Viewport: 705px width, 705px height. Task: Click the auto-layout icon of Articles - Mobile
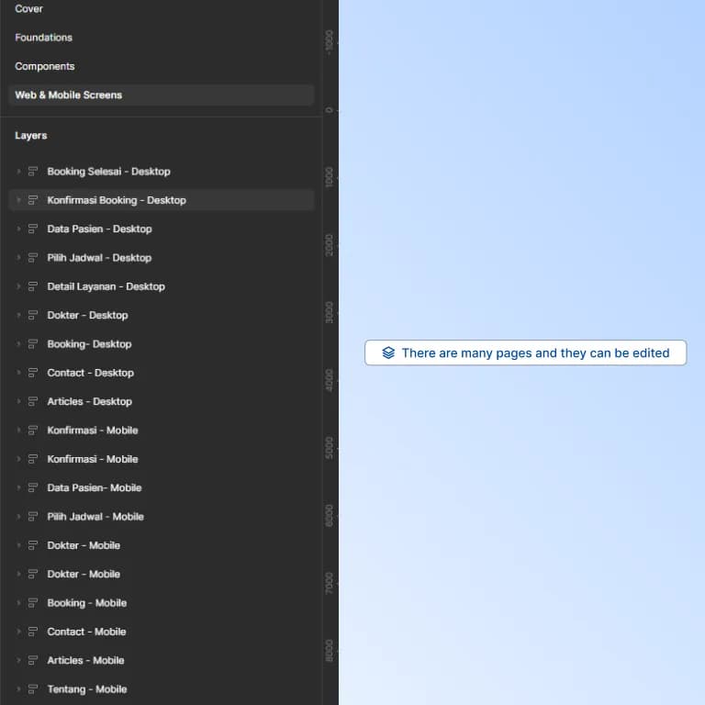33,661
